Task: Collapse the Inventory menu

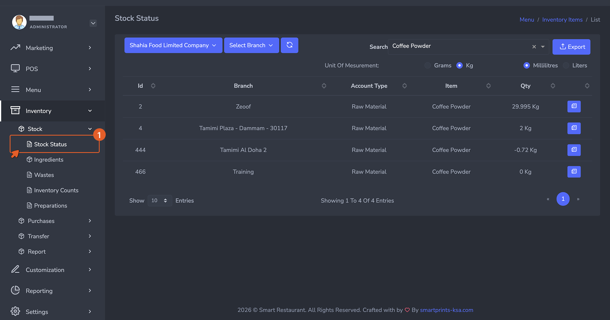Action: point(52,111)
